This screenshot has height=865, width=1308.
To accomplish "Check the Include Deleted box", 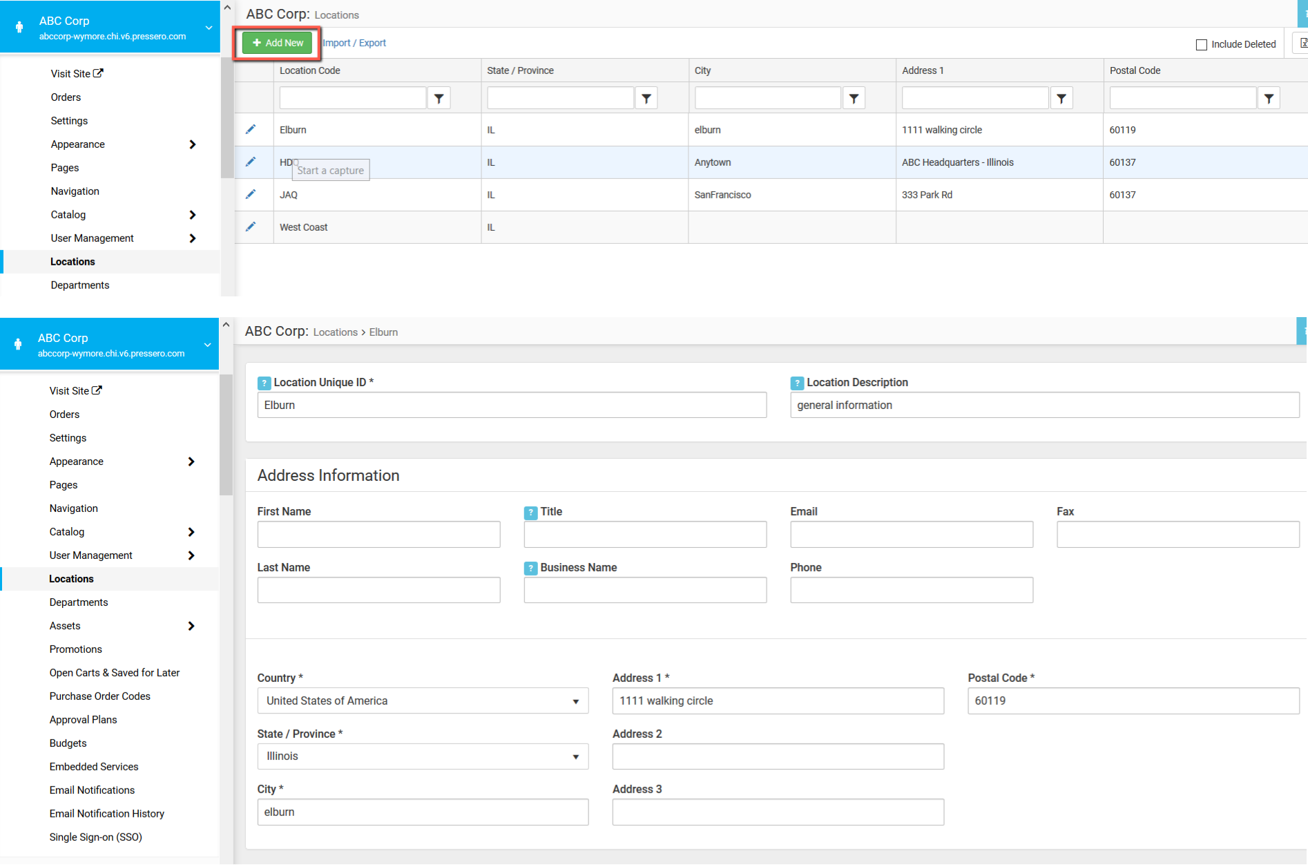I will point(1202,44).
